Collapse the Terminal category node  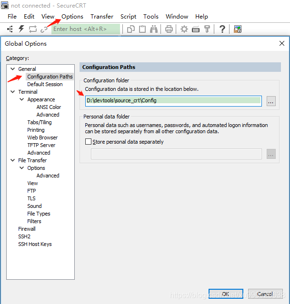pos(12,92)
